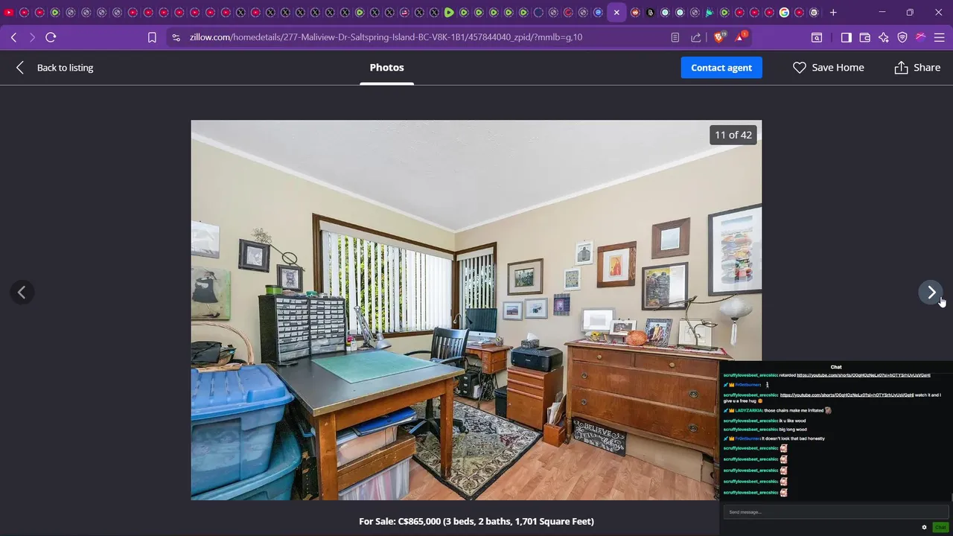Image resolution: width=953 pixels, height=536 pixels.
Task: Click the profile avatar in the toolbar
Action: pyautogui.click(x=921, y=37)
